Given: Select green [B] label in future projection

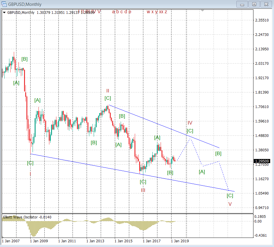Looking at the screenshot, I should pos(218,154).
